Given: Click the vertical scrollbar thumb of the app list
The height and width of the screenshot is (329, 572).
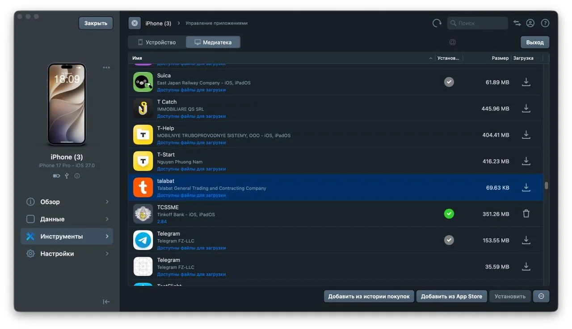Looking at the screenshot, I should (x=546, y=186).
